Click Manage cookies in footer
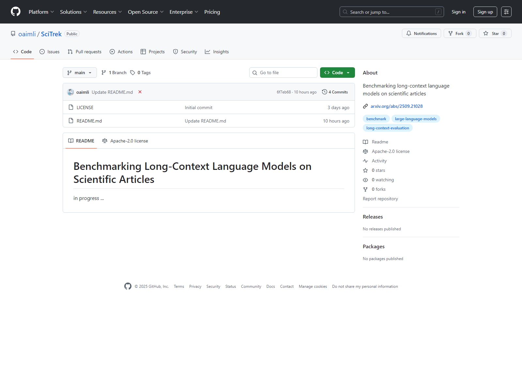Image resolution: width=522 pixels, height=392 pixels. click(313, 286)
